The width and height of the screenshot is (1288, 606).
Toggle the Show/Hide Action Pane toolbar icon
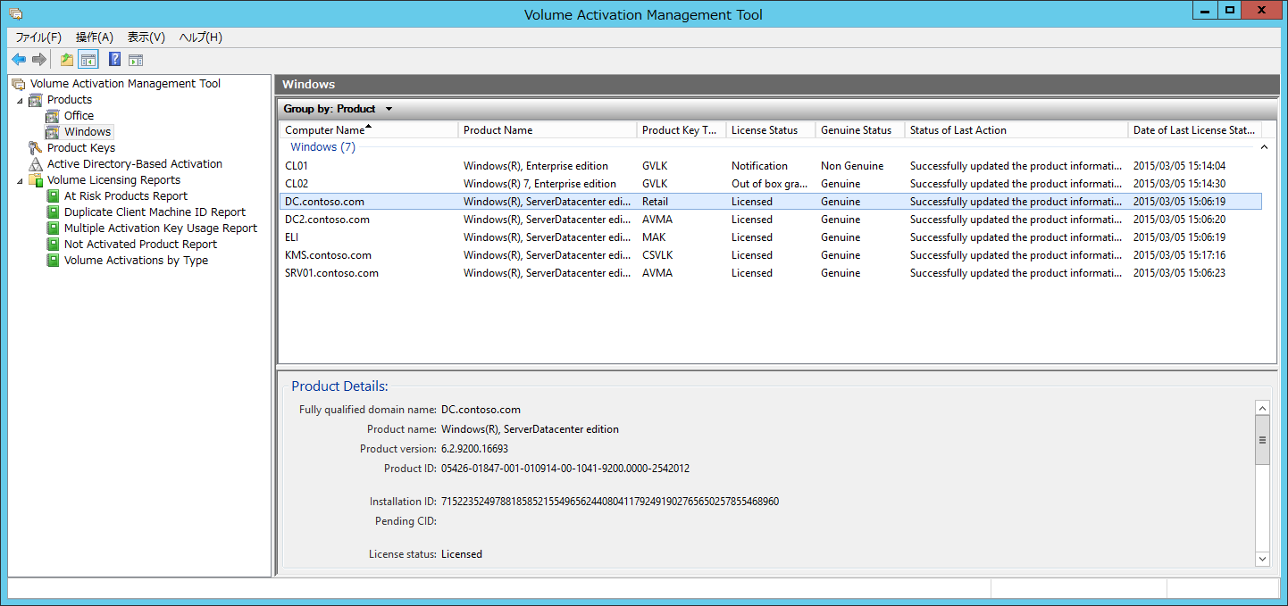tap(136, 60)
